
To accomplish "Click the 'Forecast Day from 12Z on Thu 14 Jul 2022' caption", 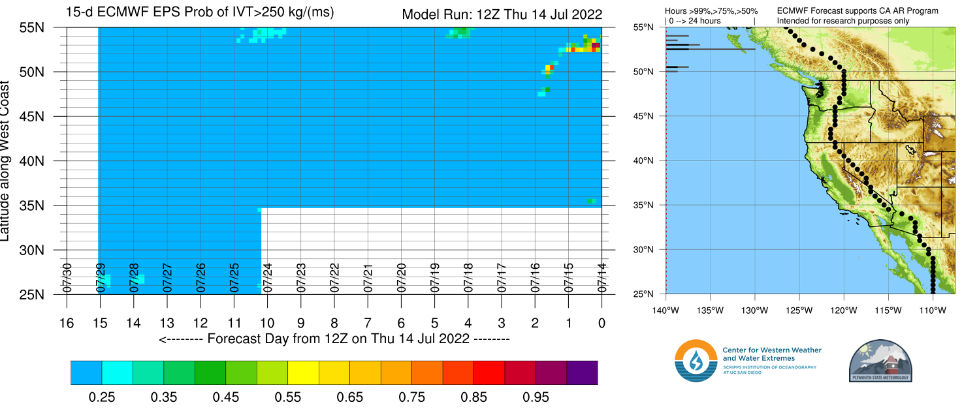I will 334,339.
